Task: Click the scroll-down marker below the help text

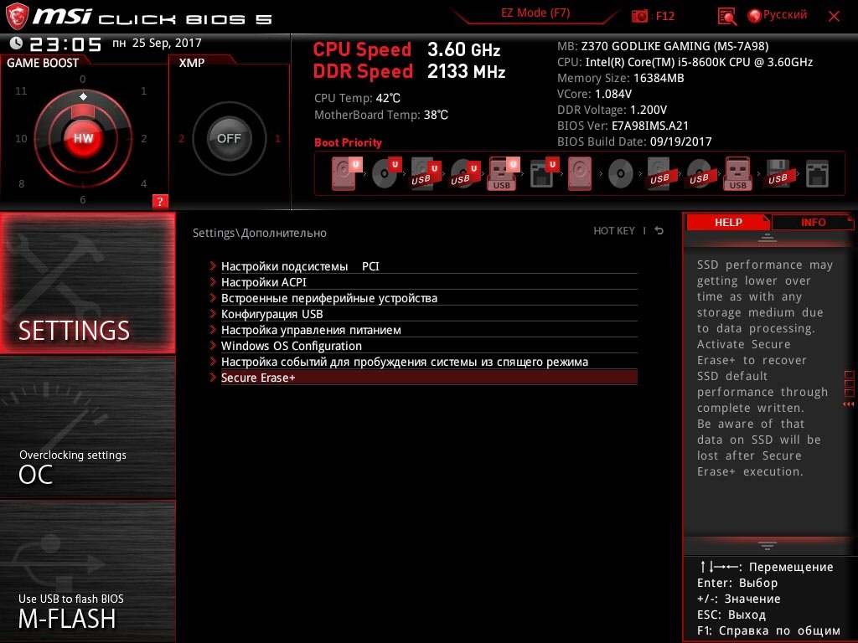Action: coord(768,546)
